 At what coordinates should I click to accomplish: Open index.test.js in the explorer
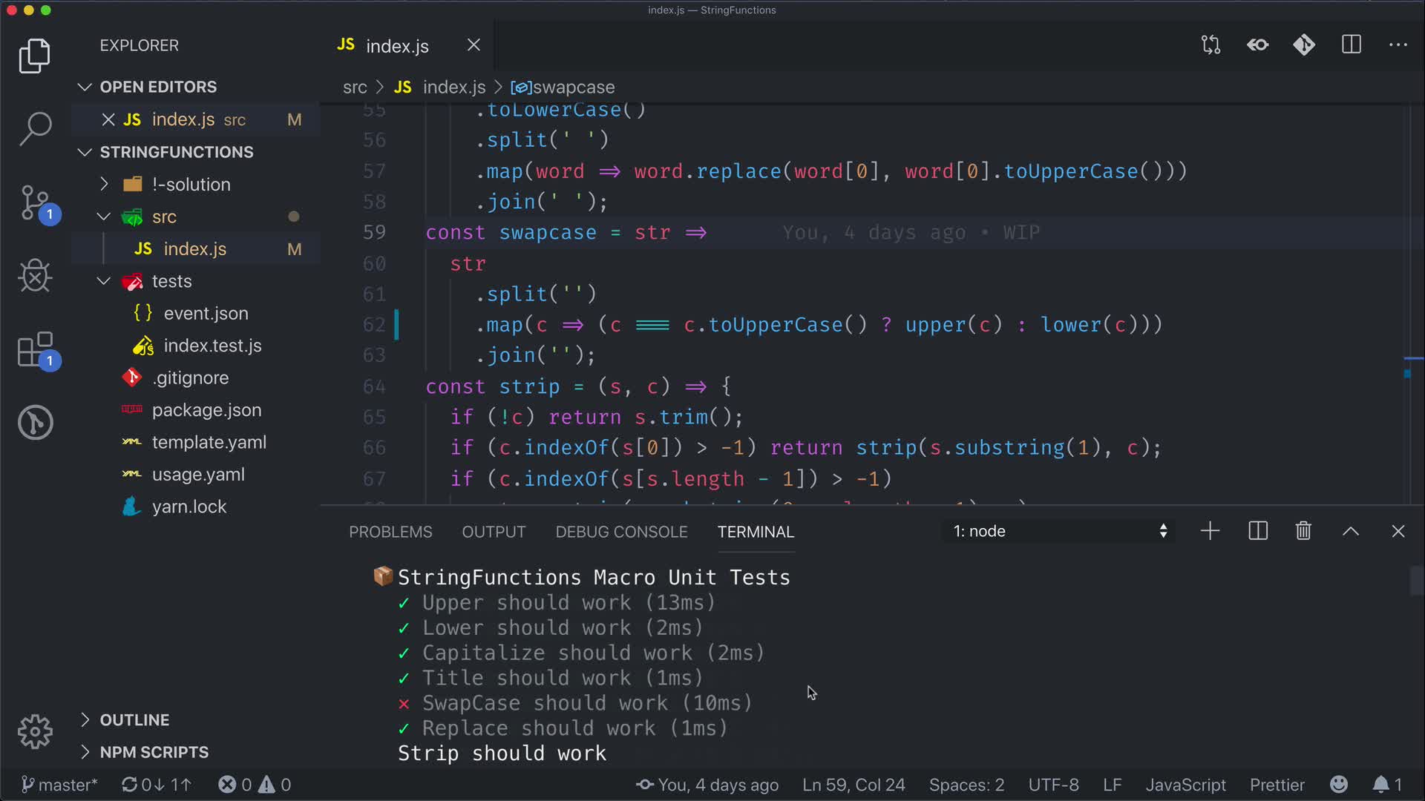(212, 346)
